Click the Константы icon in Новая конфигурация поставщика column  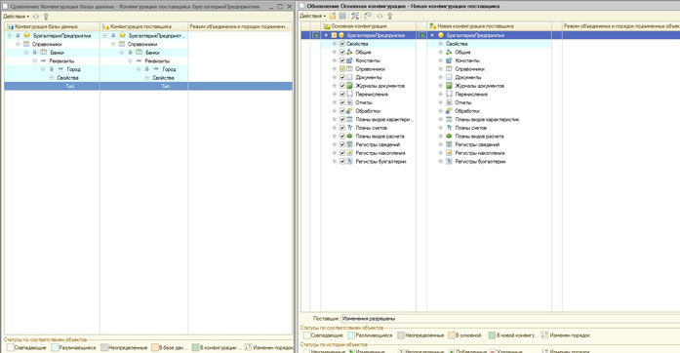449,60
